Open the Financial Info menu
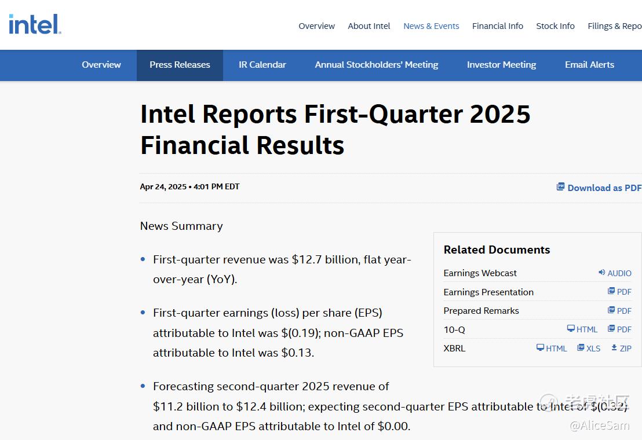642x440 pixels. point(498,26)
